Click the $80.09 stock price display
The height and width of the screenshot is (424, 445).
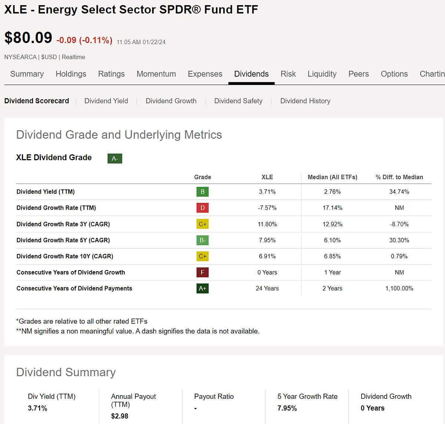pyautogui.click(x=28, y=37)
